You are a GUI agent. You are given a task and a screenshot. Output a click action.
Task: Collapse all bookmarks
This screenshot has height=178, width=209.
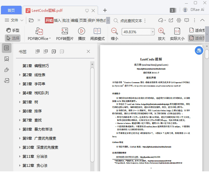click(46, 51)
